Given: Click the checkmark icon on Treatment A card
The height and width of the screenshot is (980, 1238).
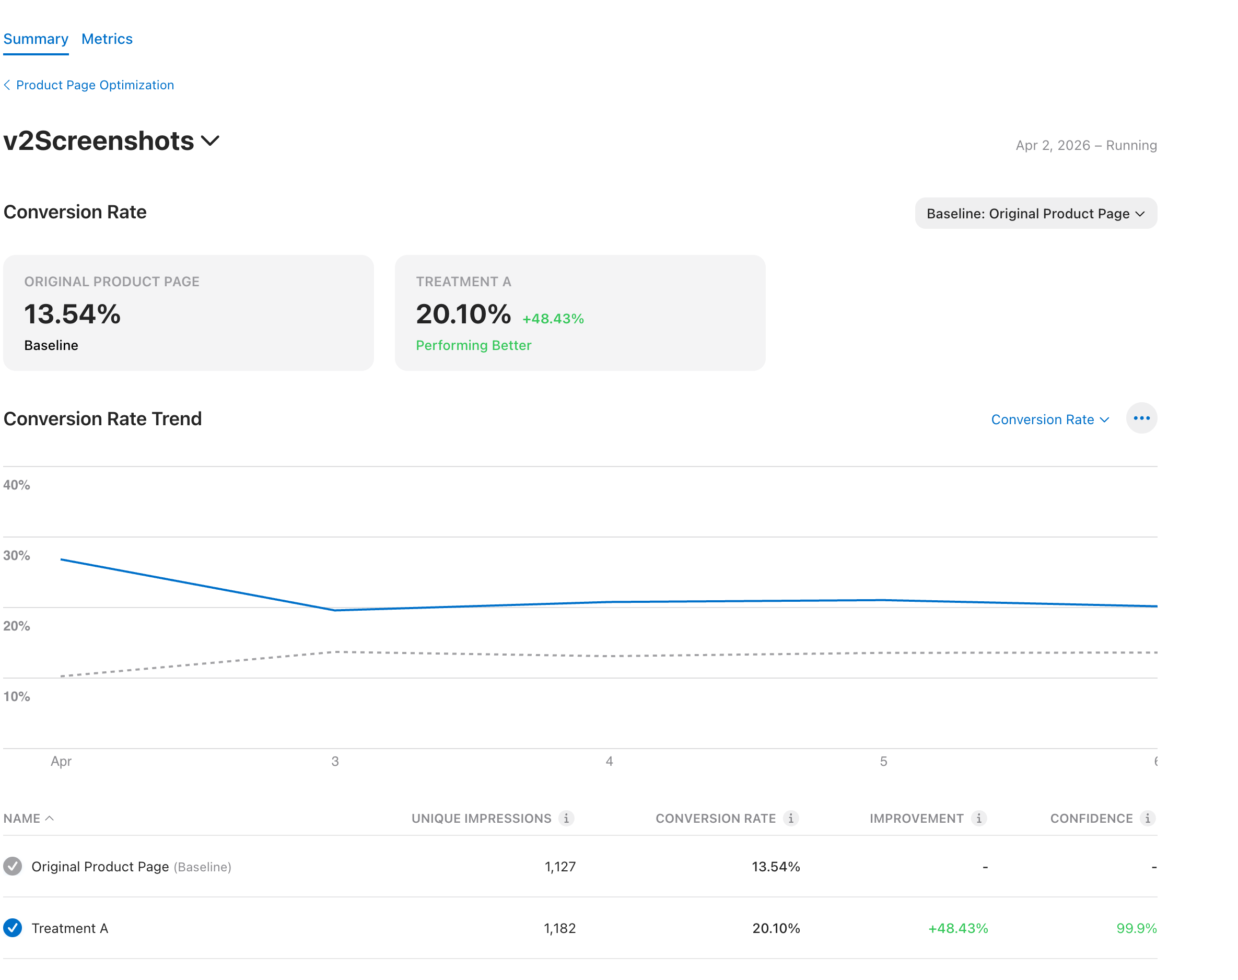Looking at the screenshot, I should click(14, 928).
